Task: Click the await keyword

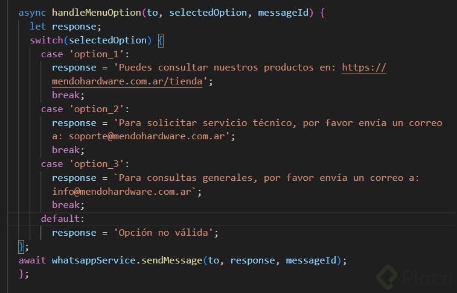Action: coord(33,260)
